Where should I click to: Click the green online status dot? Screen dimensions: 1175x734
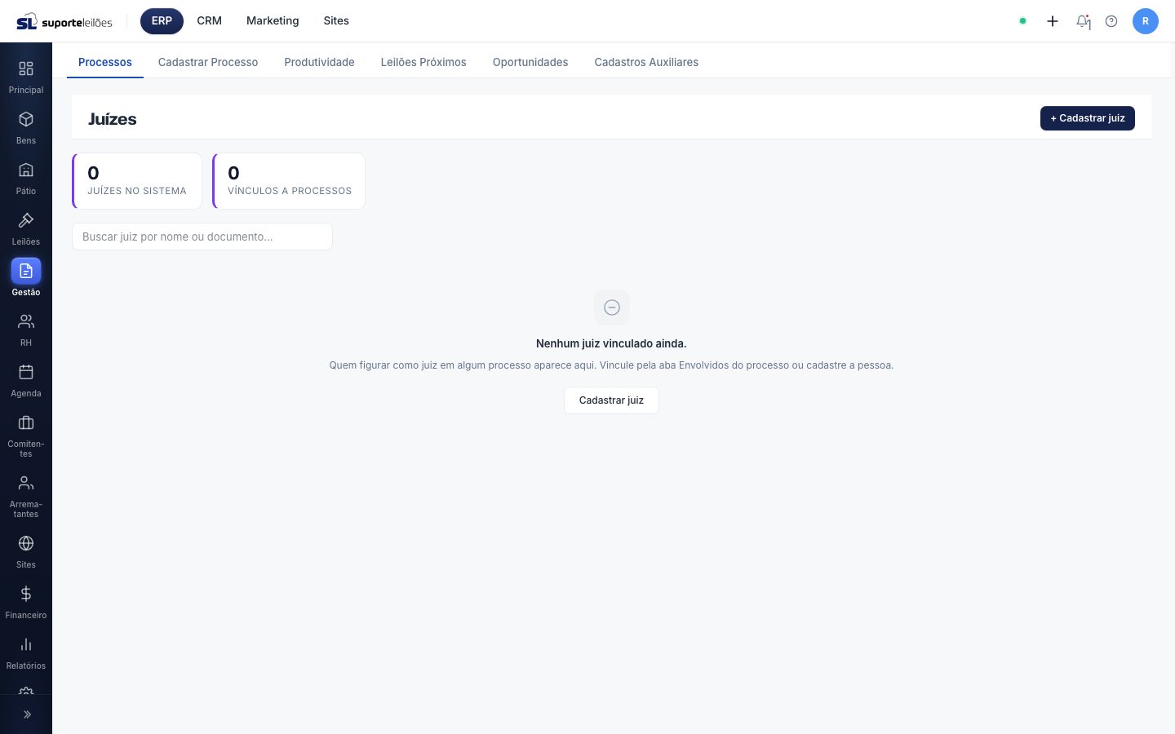(1022, 21)
